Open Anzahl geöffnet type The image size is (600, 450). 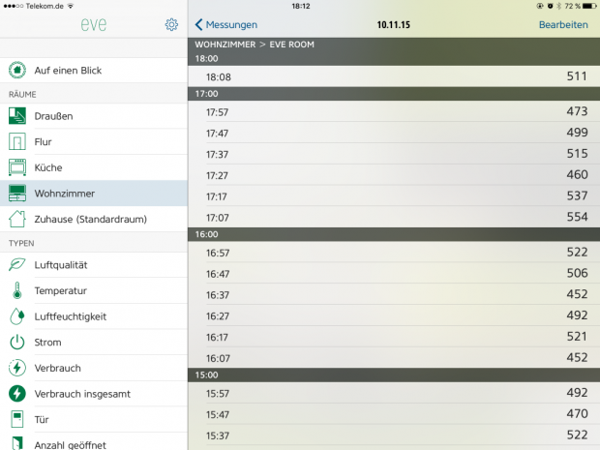pos(94,441)
